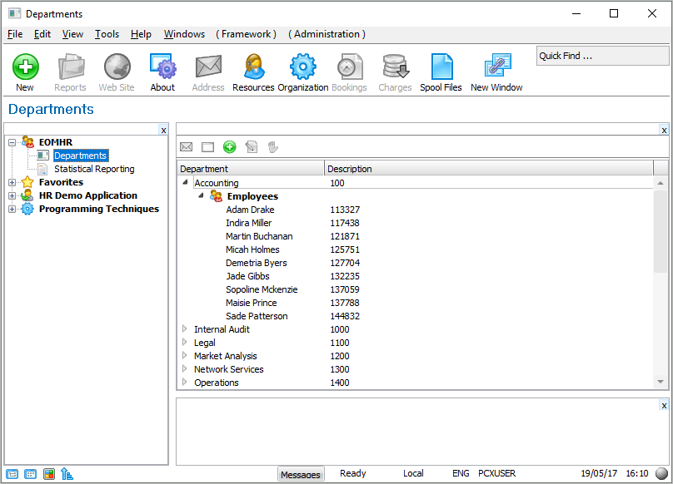Click the grey status indicator in status bar
This screenshot has width=673, height=484.
point(661,474)
